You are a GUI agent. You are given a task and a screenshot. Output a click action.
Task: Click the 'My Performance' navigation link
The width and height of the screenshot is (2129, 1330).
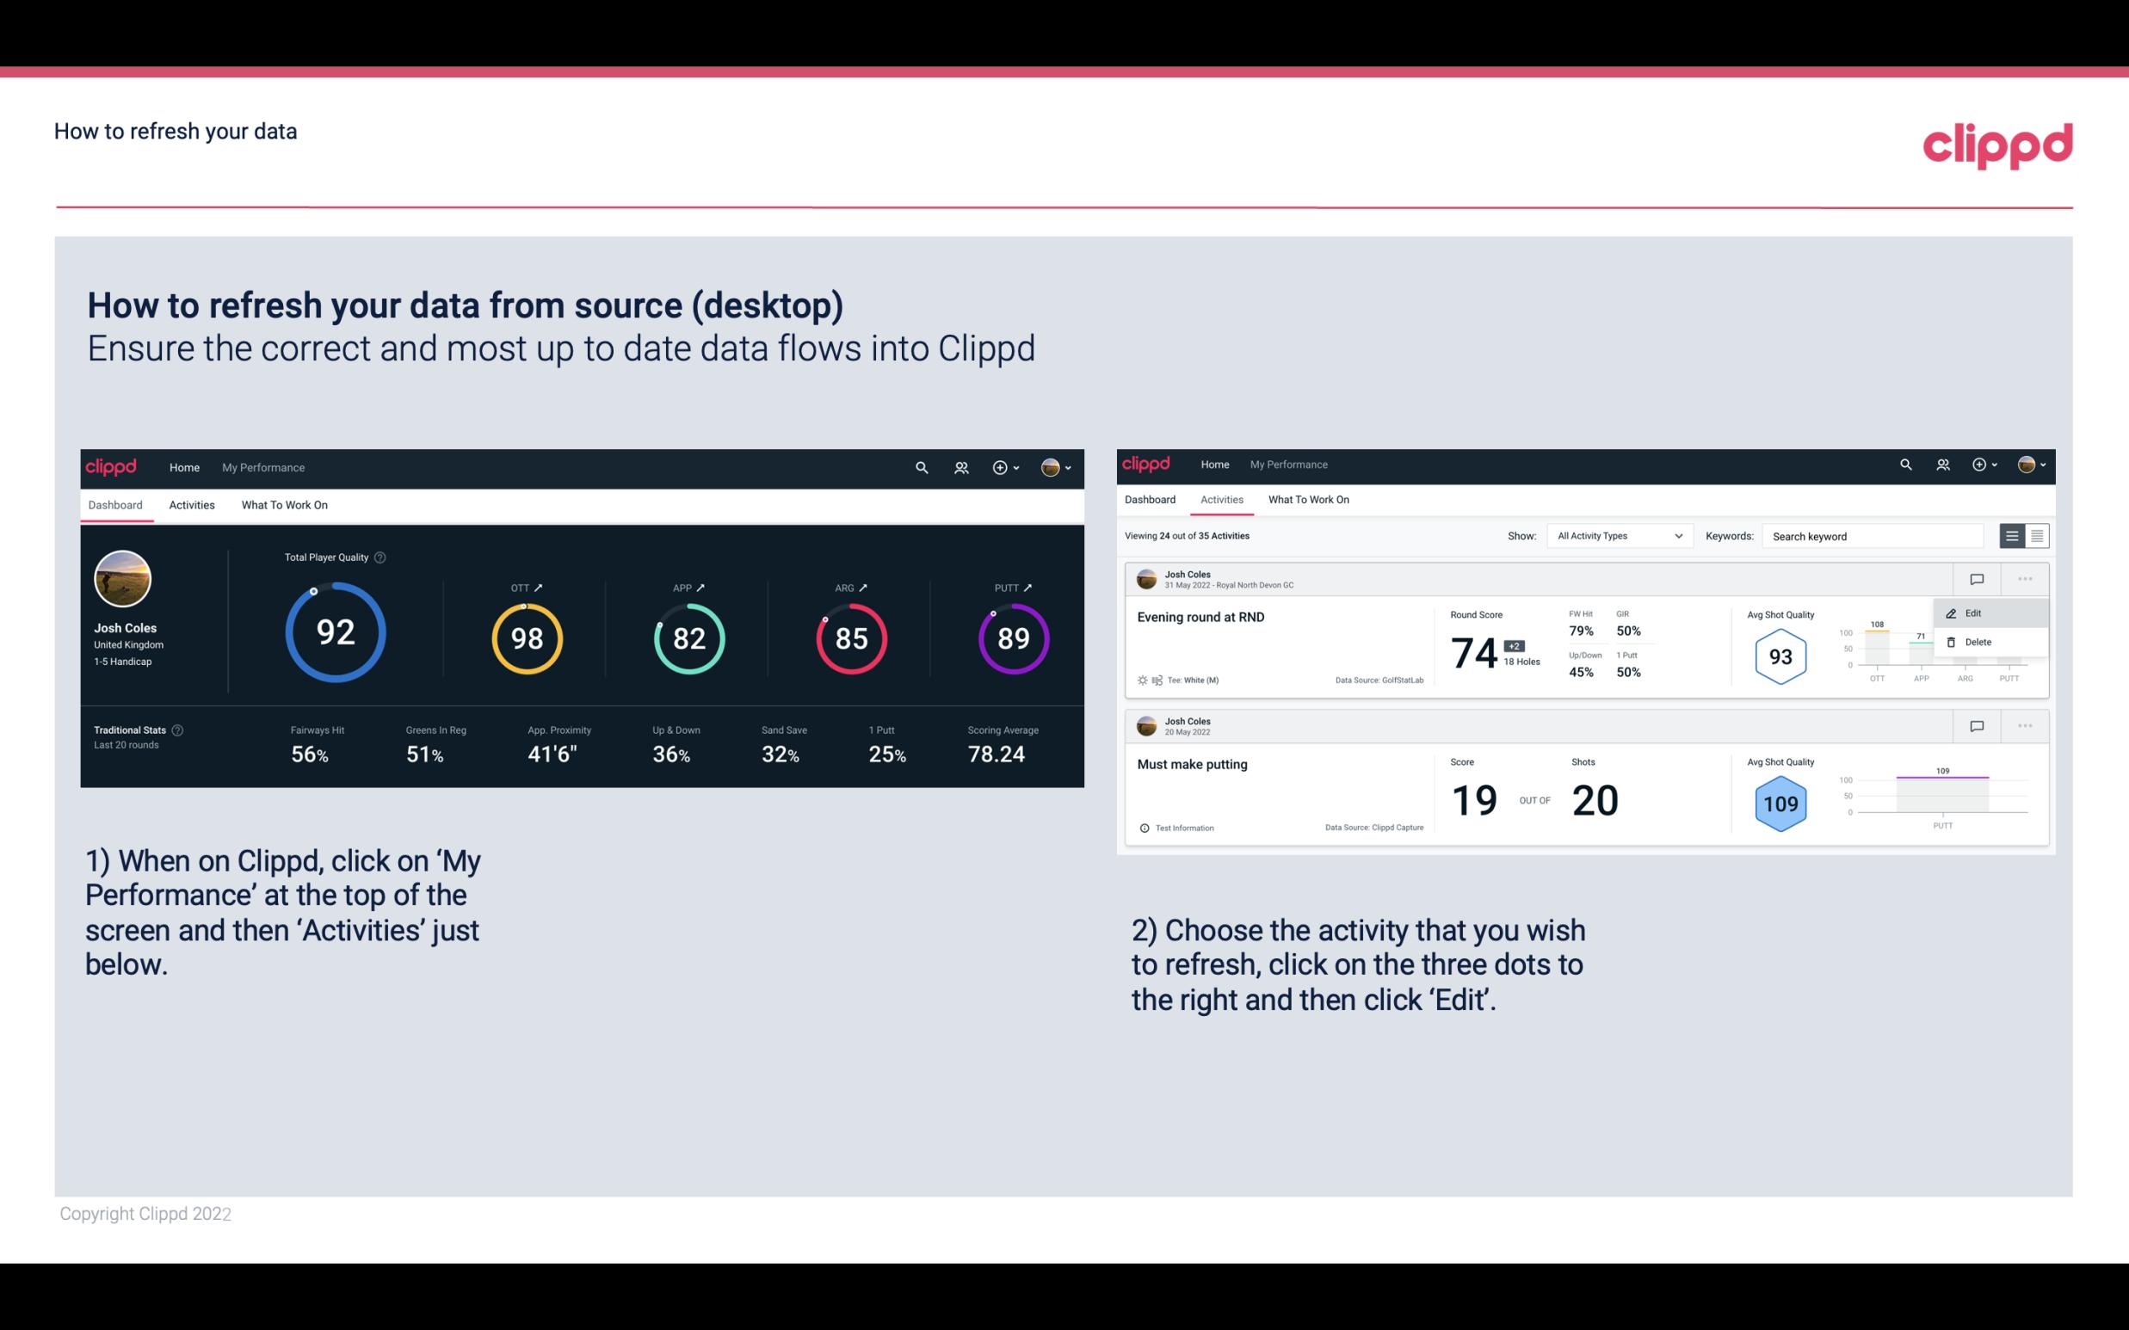coord(262,465)
